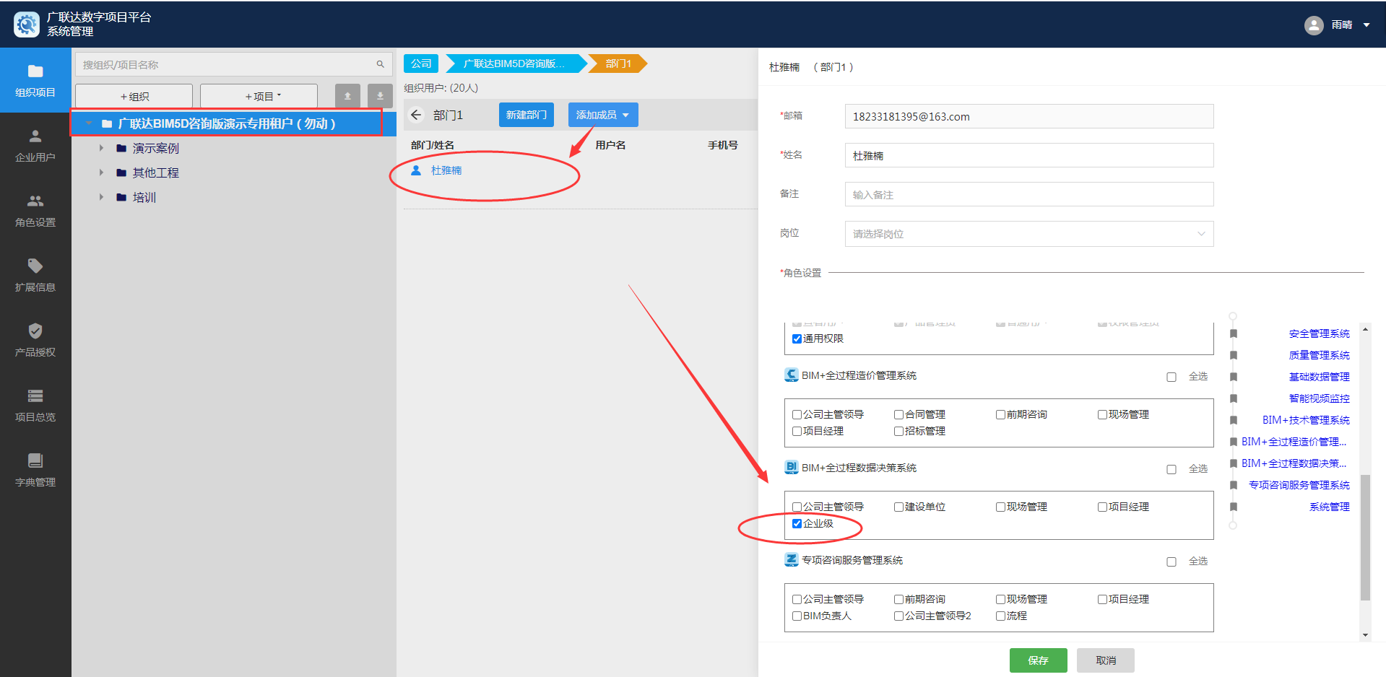Click the bookmark icon beside 系统管理
The width and height of the screenshot is (1386, 677).
pyautogui.click(x=1234, y=507)
